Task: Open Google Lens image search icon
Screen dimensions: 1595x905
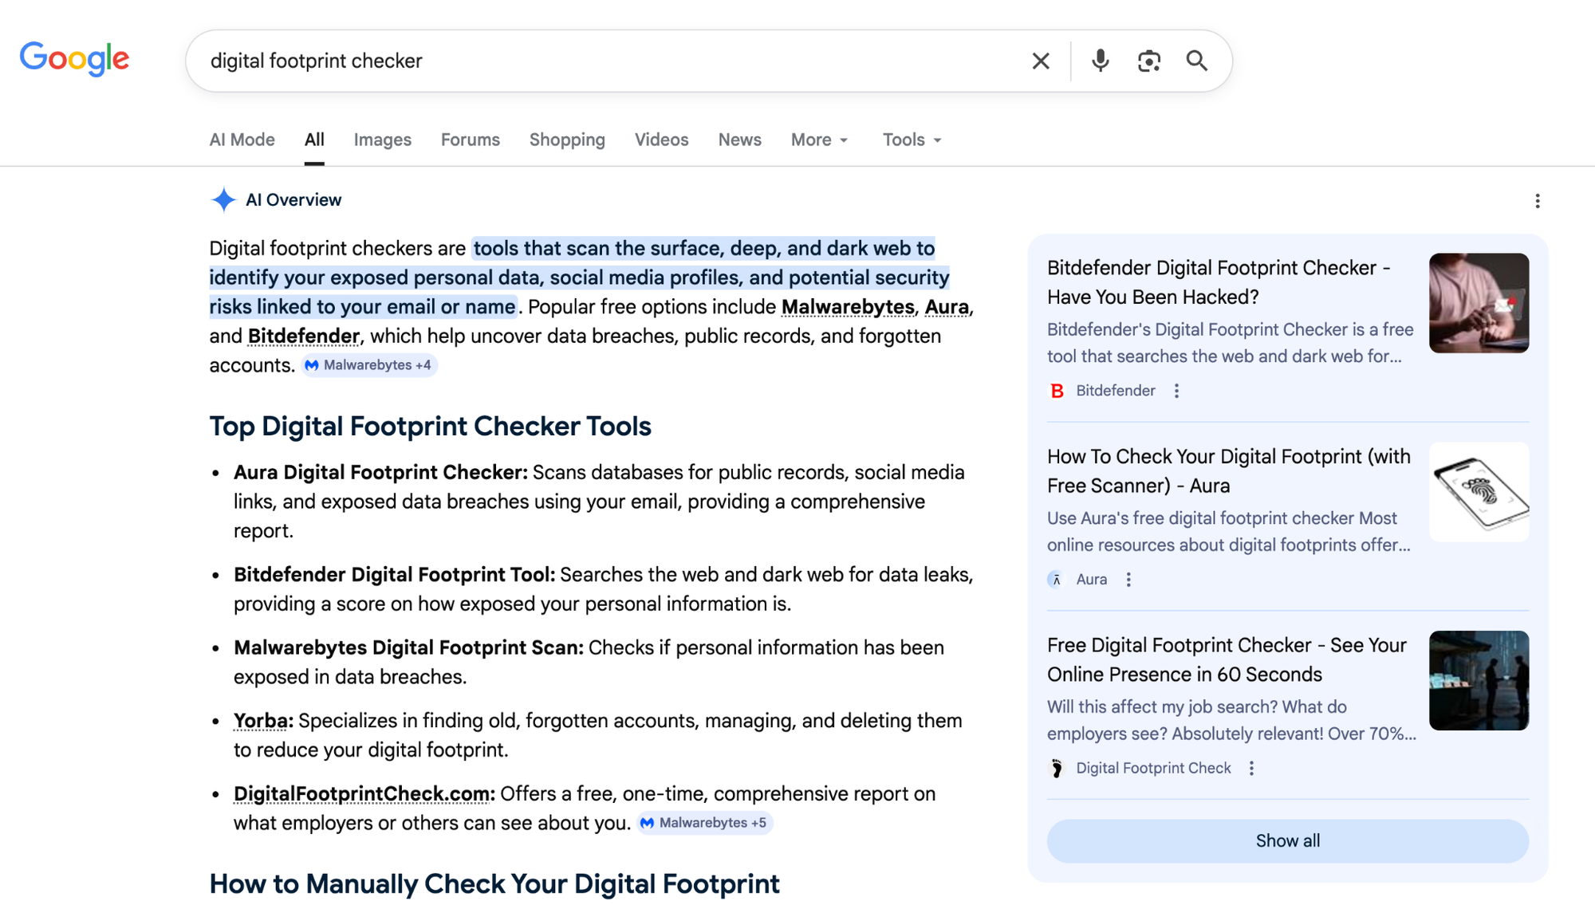Action: tap(1148, 61)
